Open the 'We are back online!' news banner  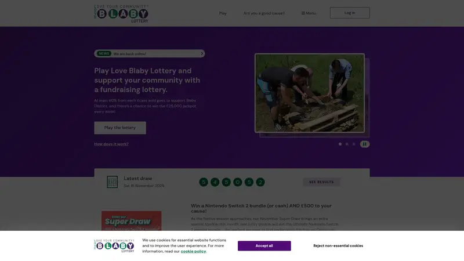[x=150, y=53]
